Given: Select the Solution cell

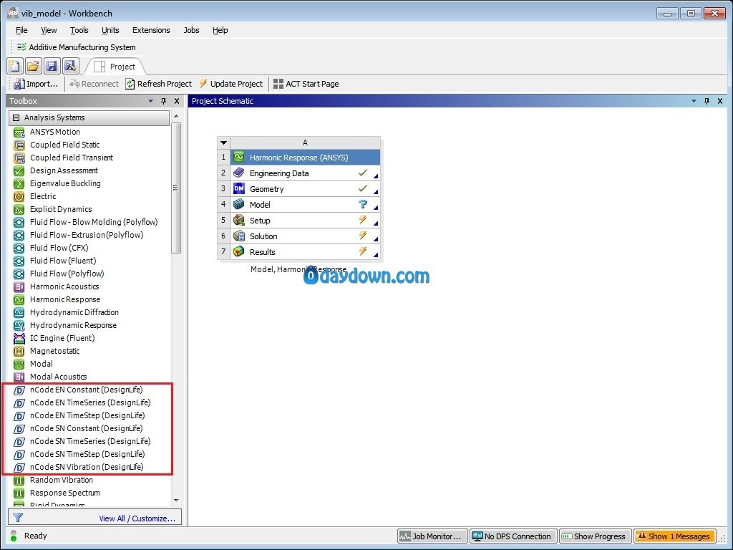Looking at the screenshot, I should coord(305,236).
